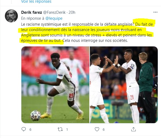Click the highlighted tweet text
Screen dimensions: 161x138
86,32
